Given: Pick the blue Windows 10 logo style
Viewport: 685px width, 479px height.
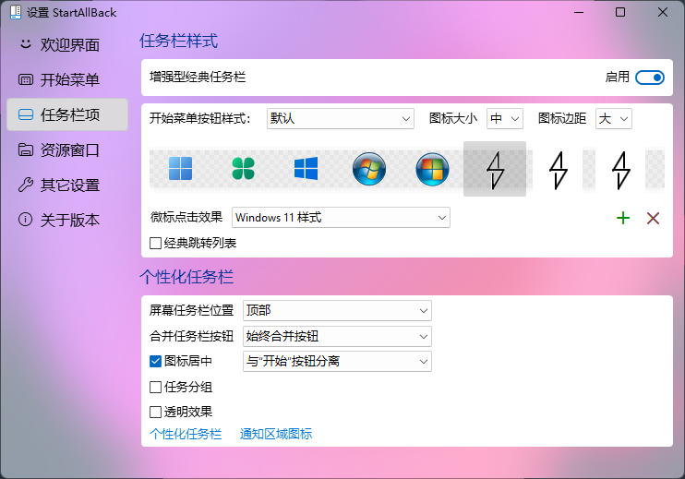Looking at the screenshot, I should coord(306,169).
